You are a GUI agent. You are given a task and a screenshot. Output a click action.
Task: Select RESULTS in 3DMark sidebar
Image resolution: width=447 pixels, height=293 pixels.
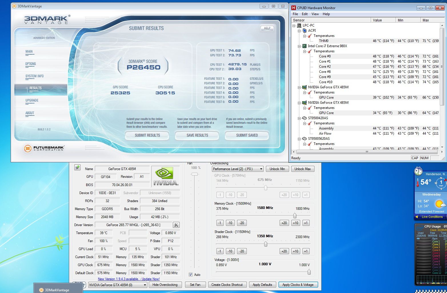coord(41,89)
